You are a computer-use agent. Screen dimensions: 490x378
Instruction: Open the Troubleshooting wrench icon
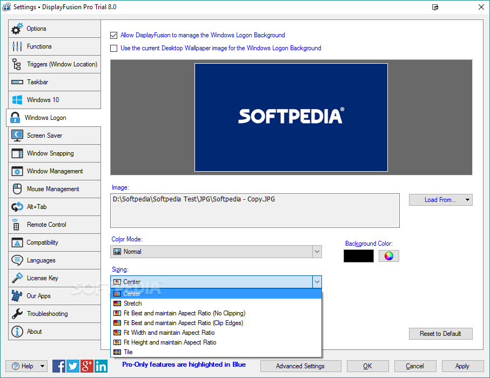(x=17, y=314)
